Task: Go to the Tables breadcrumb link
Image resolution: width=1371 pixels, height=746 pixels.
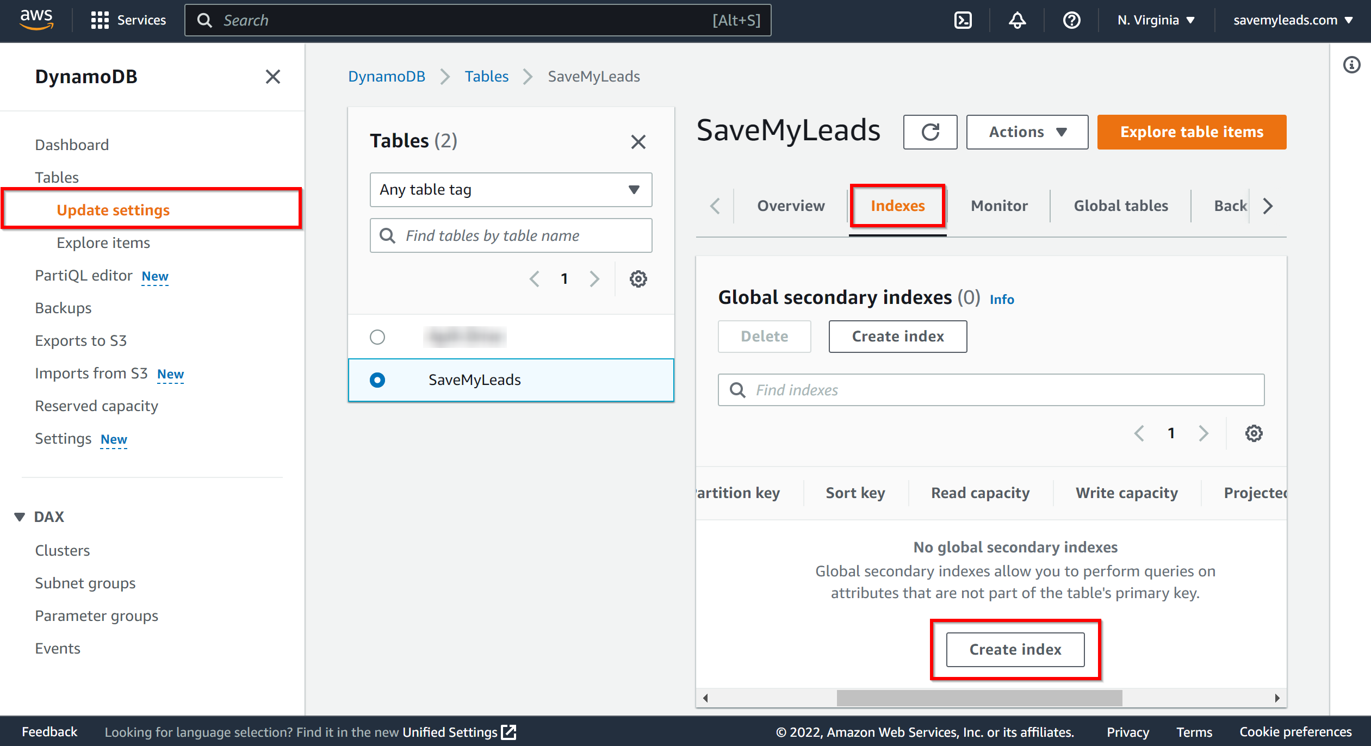Action: pos(486,76)
